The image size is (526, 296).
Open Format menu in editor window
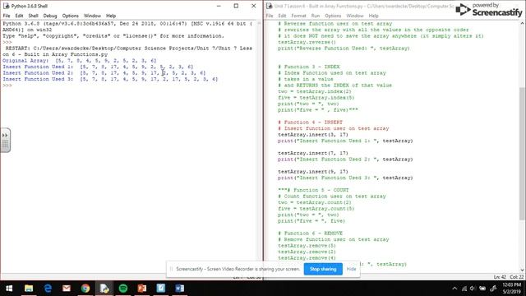click(x=298, y=16)
